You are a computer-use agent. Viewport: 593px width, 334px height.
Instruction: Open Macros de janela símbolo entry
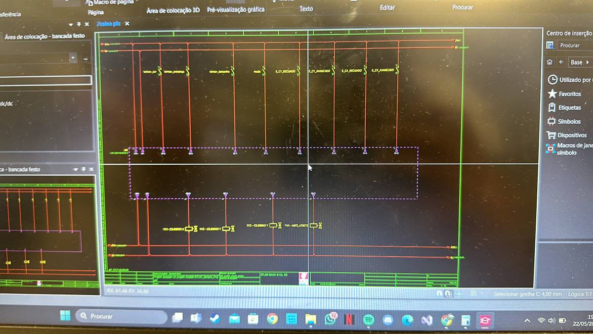point(569,149)
